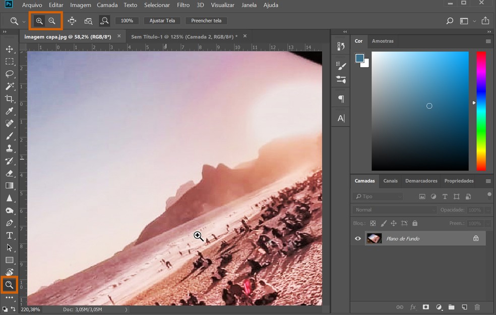496x315 pixels.
Task: Select the Crop tool
Action: click(x=9, y=98)
